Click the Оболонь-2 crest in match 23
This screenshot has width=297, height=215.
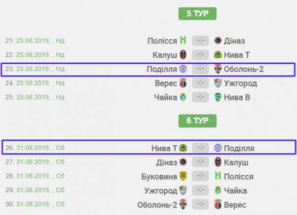[x=218, y=69]
